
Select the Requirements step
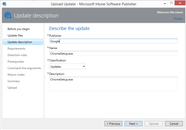[16, 48]
